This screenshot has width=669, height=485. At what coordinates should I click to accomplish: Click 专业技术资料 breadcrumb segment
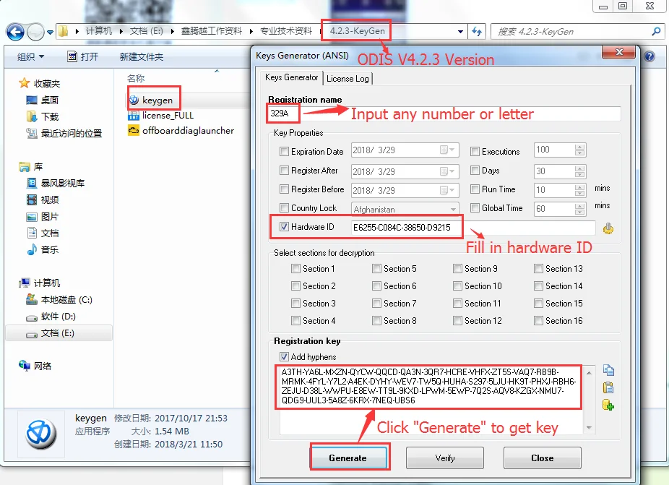(x=286, y=31)
